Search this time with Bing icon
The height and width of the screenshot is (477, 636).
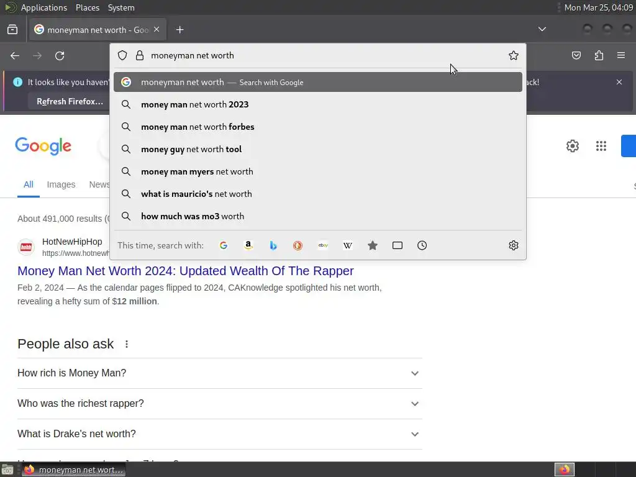click(x=273, y=245)
